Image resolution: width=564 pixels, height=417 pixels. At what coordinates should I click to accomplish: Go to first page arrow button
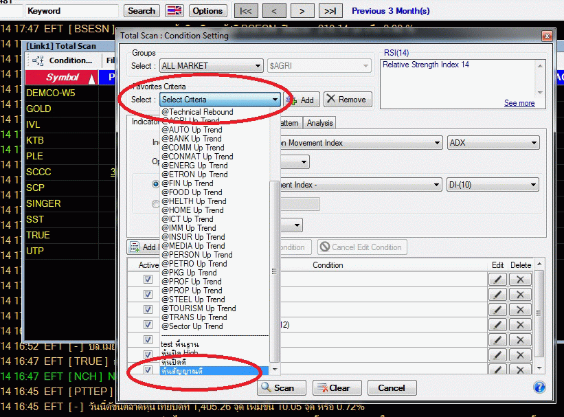pos(246,11)
